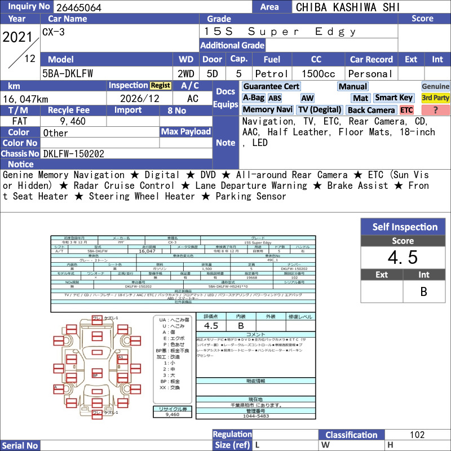The height and width of the screenshot is (451, 451).
Task: Click the A-Bag equipment badge
Action: [x=253, y=98]
